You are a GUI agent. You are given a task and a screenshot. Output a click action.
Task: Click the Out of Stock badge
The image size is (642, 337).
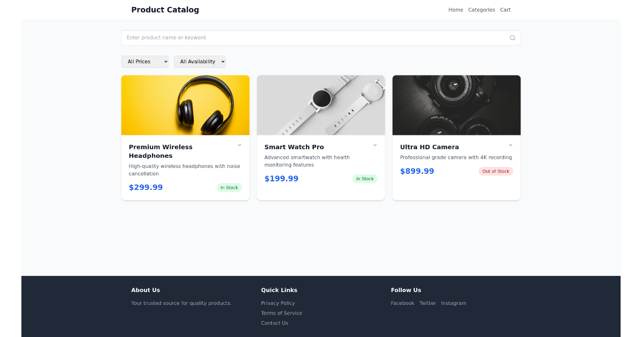[495, 171]
